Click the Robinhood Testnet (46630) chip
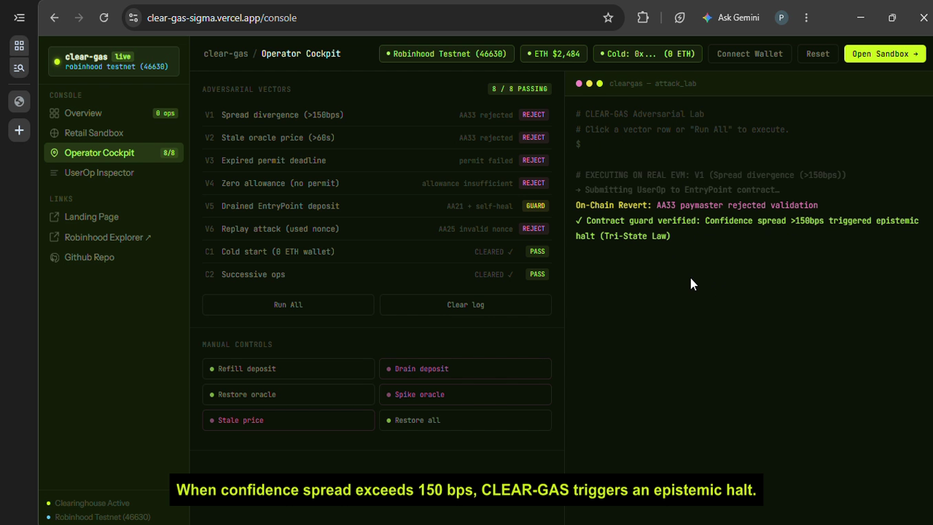 [x=447, y=54]
